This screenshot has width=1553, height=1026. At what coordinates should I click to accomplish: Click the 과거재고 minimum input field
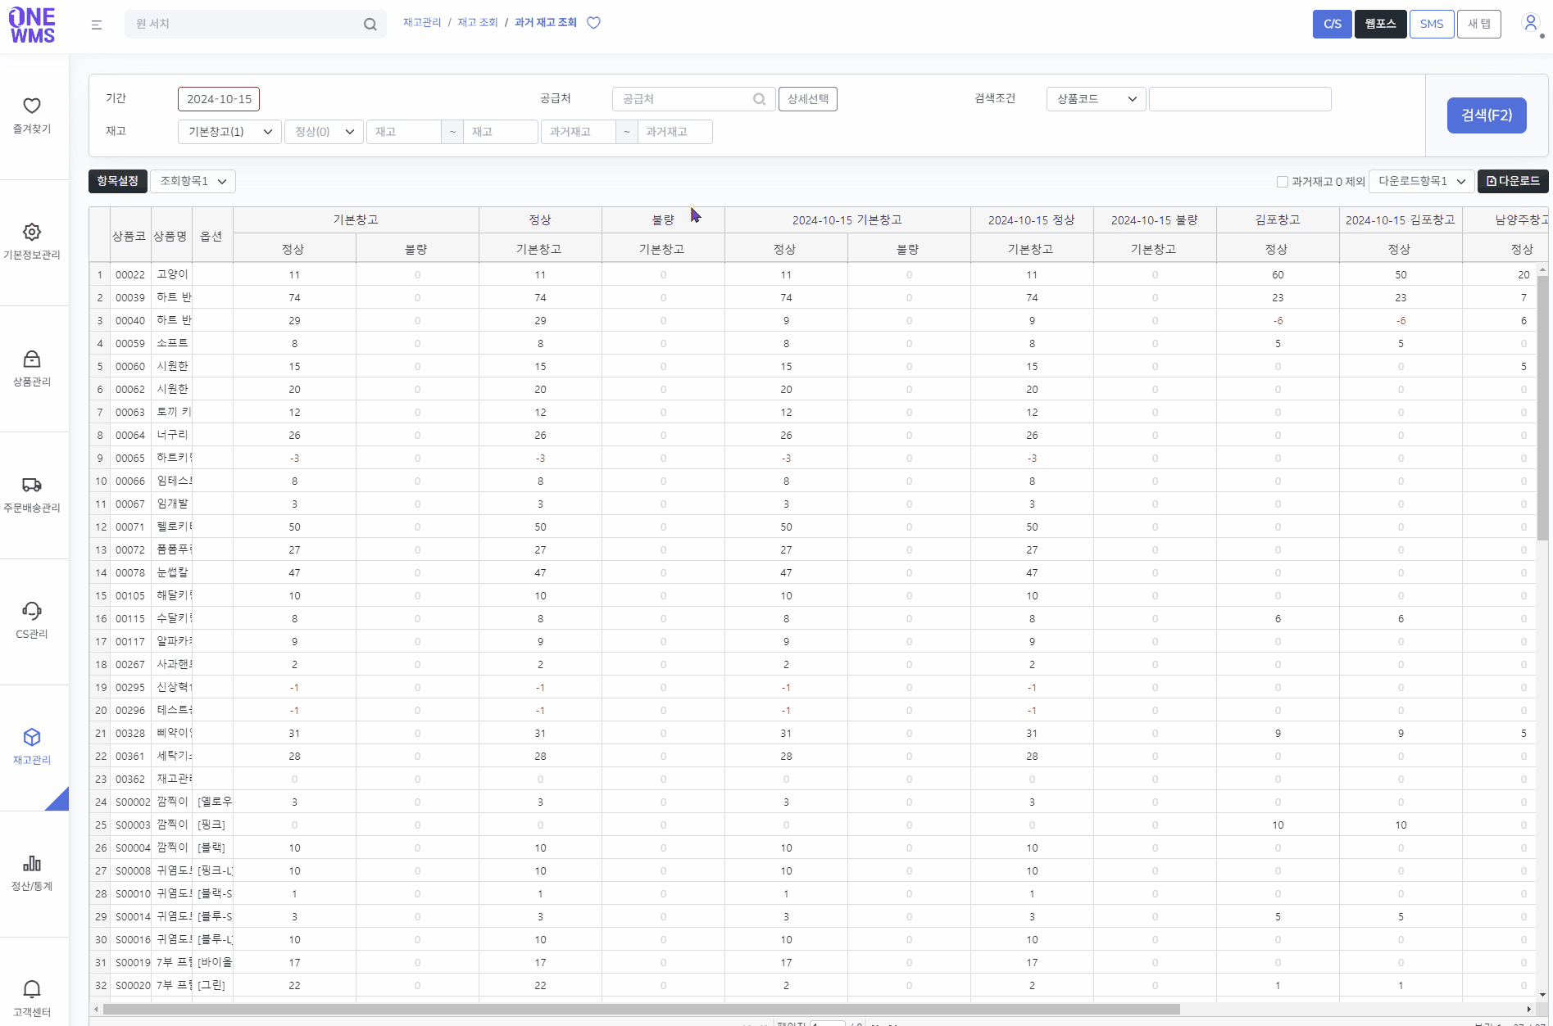pyautogui.click(x=579, y=132)
